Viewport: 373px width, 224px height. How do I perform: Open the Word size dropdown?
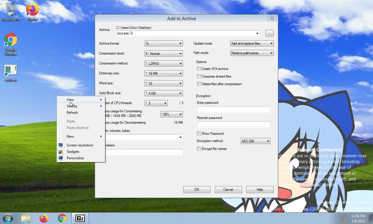164,83
